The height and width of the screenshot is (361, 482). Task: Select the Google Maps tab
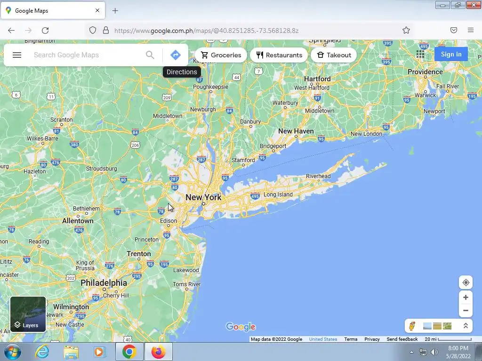(x=53, y=11)
